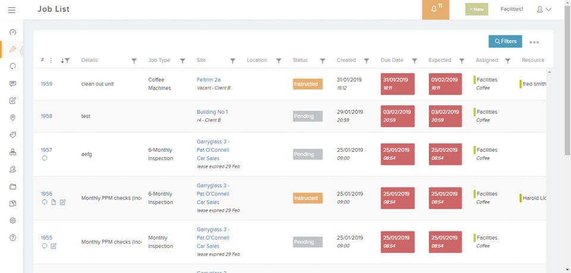Open the Building No 1 site link
This screenshot has width=571, height=273.
212,112
